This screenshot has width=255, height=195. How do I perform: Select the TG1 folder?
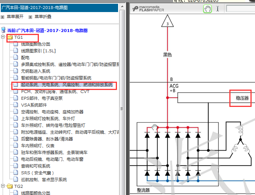[18, 37]
